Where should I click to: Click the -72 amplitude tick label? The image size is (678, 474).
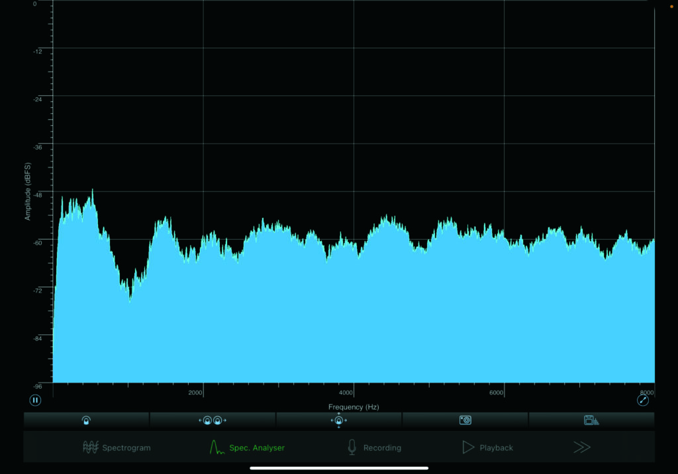38,291
